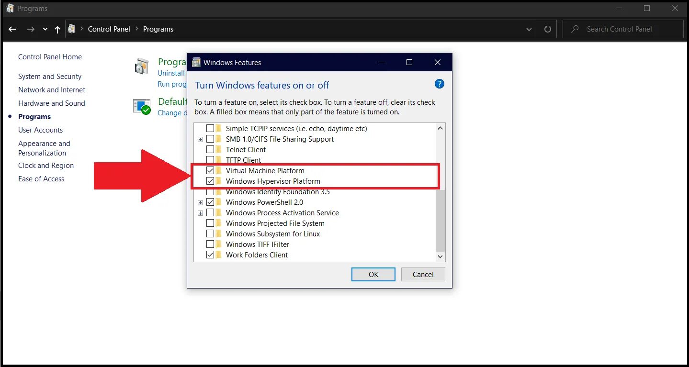This screenshot has height=367, width=689.
Task: Open Ease of Access category
Action: coord(41,179)
